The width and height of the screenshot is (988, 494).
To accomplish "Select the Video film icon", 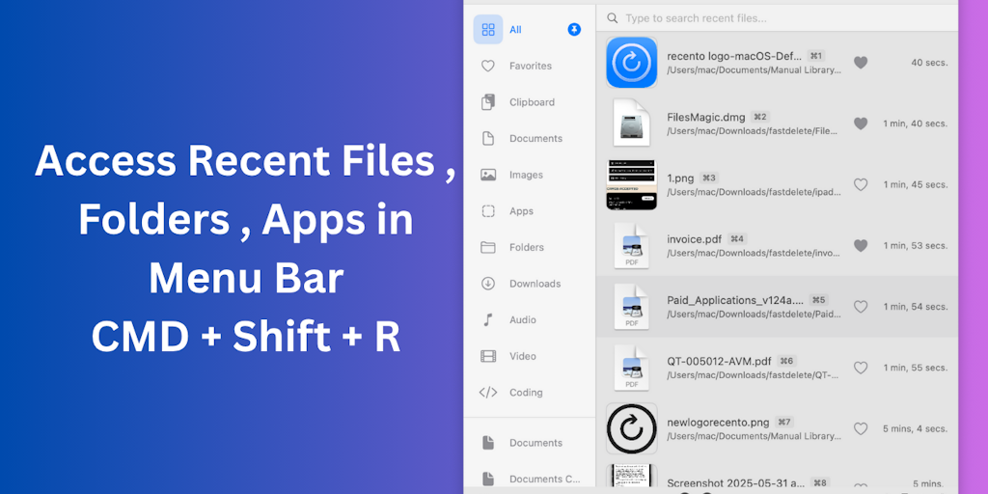I will (487, 356).
